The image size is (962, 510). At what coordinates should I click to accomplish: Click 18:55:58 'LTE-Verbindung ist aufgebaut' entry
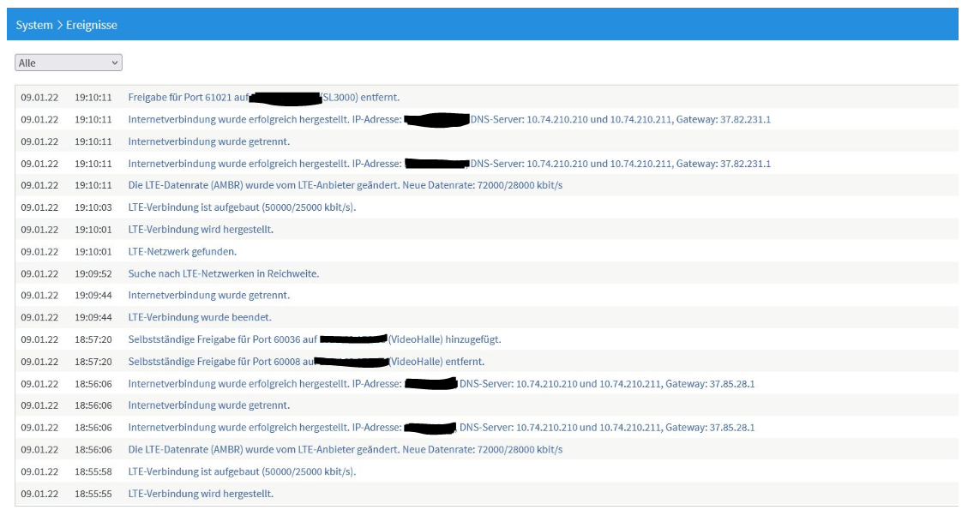click(x=241, y=471)
